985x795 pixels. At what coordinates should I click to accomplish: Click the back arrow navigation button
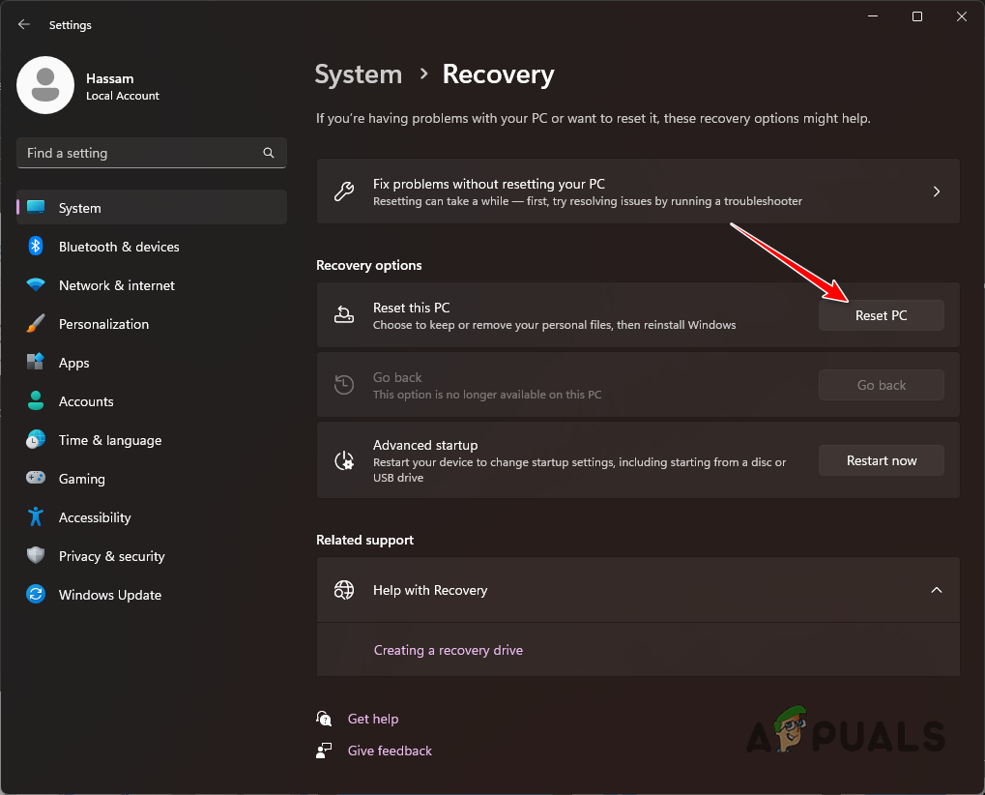point(23,24)
